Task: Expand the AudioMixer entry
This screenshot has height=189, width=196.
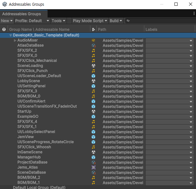Action: [x=15, y=40]
